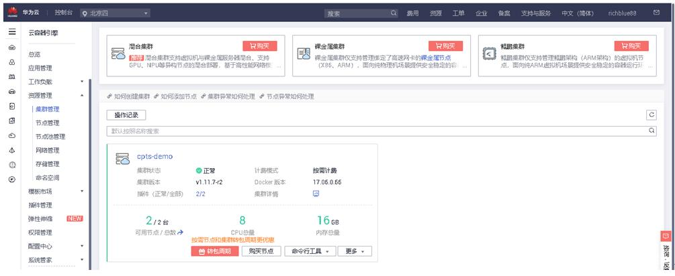675x276 pixels.
Task: Open the 工单 menu in top bar
Action: click(458, 13)
